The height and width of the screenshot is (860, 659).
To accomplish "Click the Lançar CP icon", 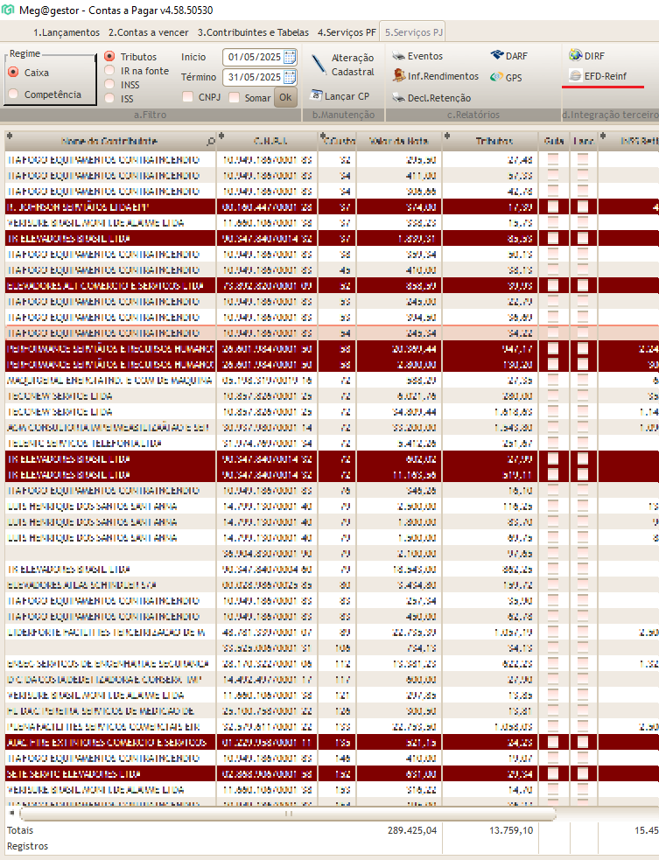I will pos(317,96).
